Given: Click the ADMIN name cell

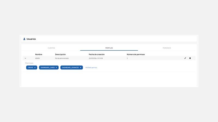Looking at the screenshot, I should [37, 58].
